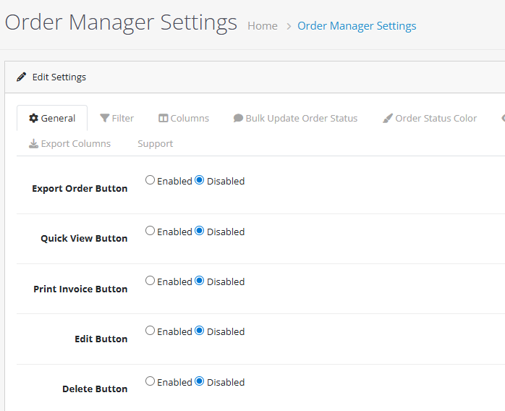Pick Disabled radio for Delete Button

click(x=200, y=381)
